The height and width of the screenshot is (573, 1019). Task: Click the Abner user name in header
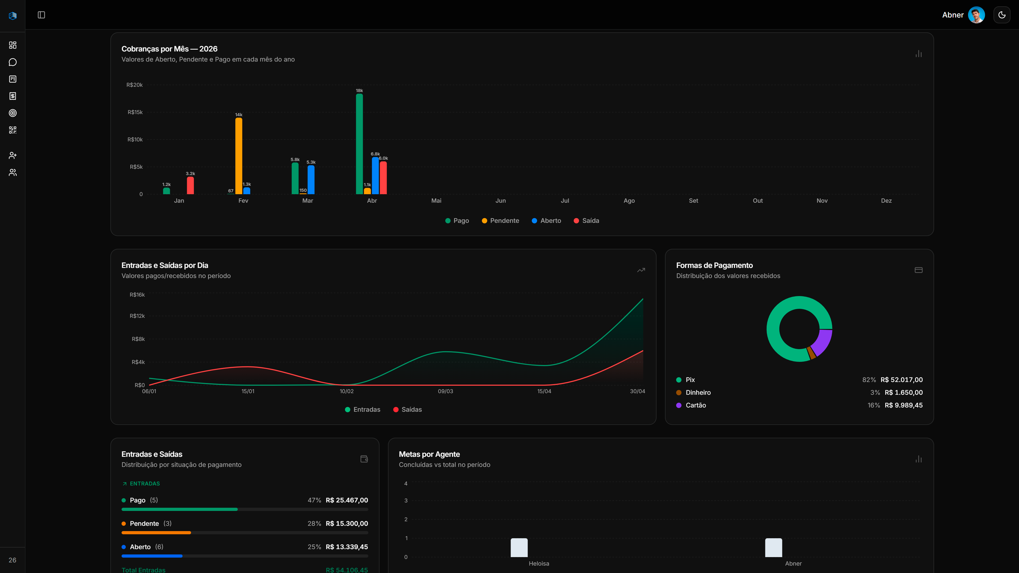953,15
